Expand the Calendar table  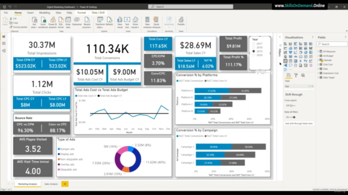pos(318,60)
